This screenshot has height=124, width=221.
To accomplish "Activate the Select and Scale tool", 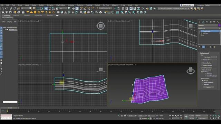I will 54,9.
